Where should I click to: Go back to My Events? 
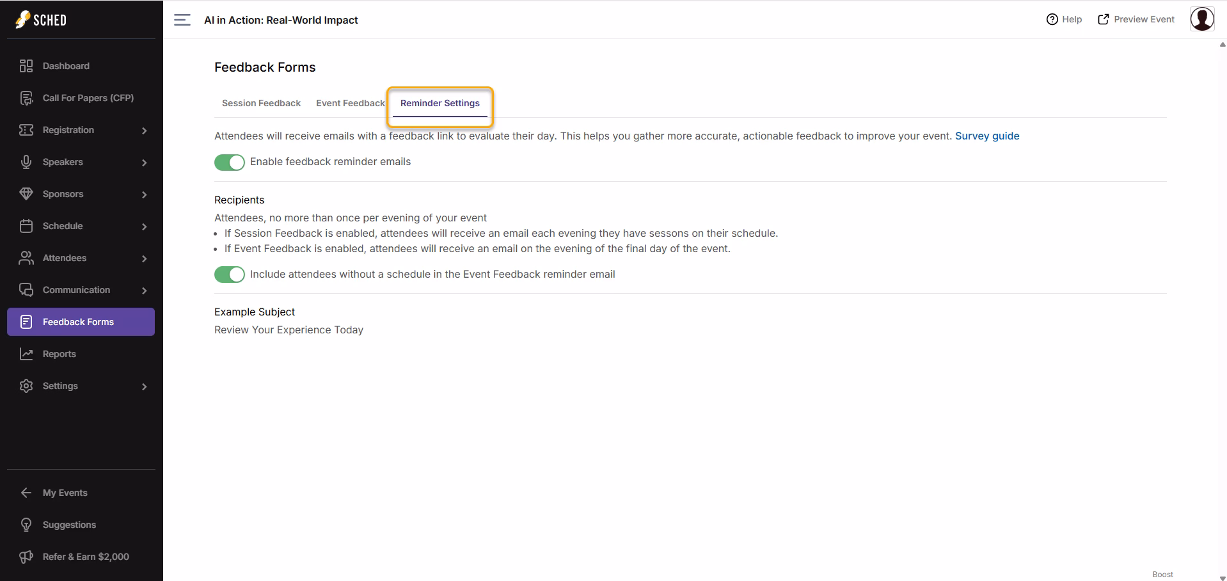[x=65, y=493]
